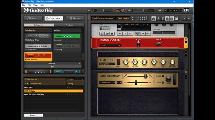Open the View menu
The height and width of the screenshot is (120, 215).
click(35, 5)
